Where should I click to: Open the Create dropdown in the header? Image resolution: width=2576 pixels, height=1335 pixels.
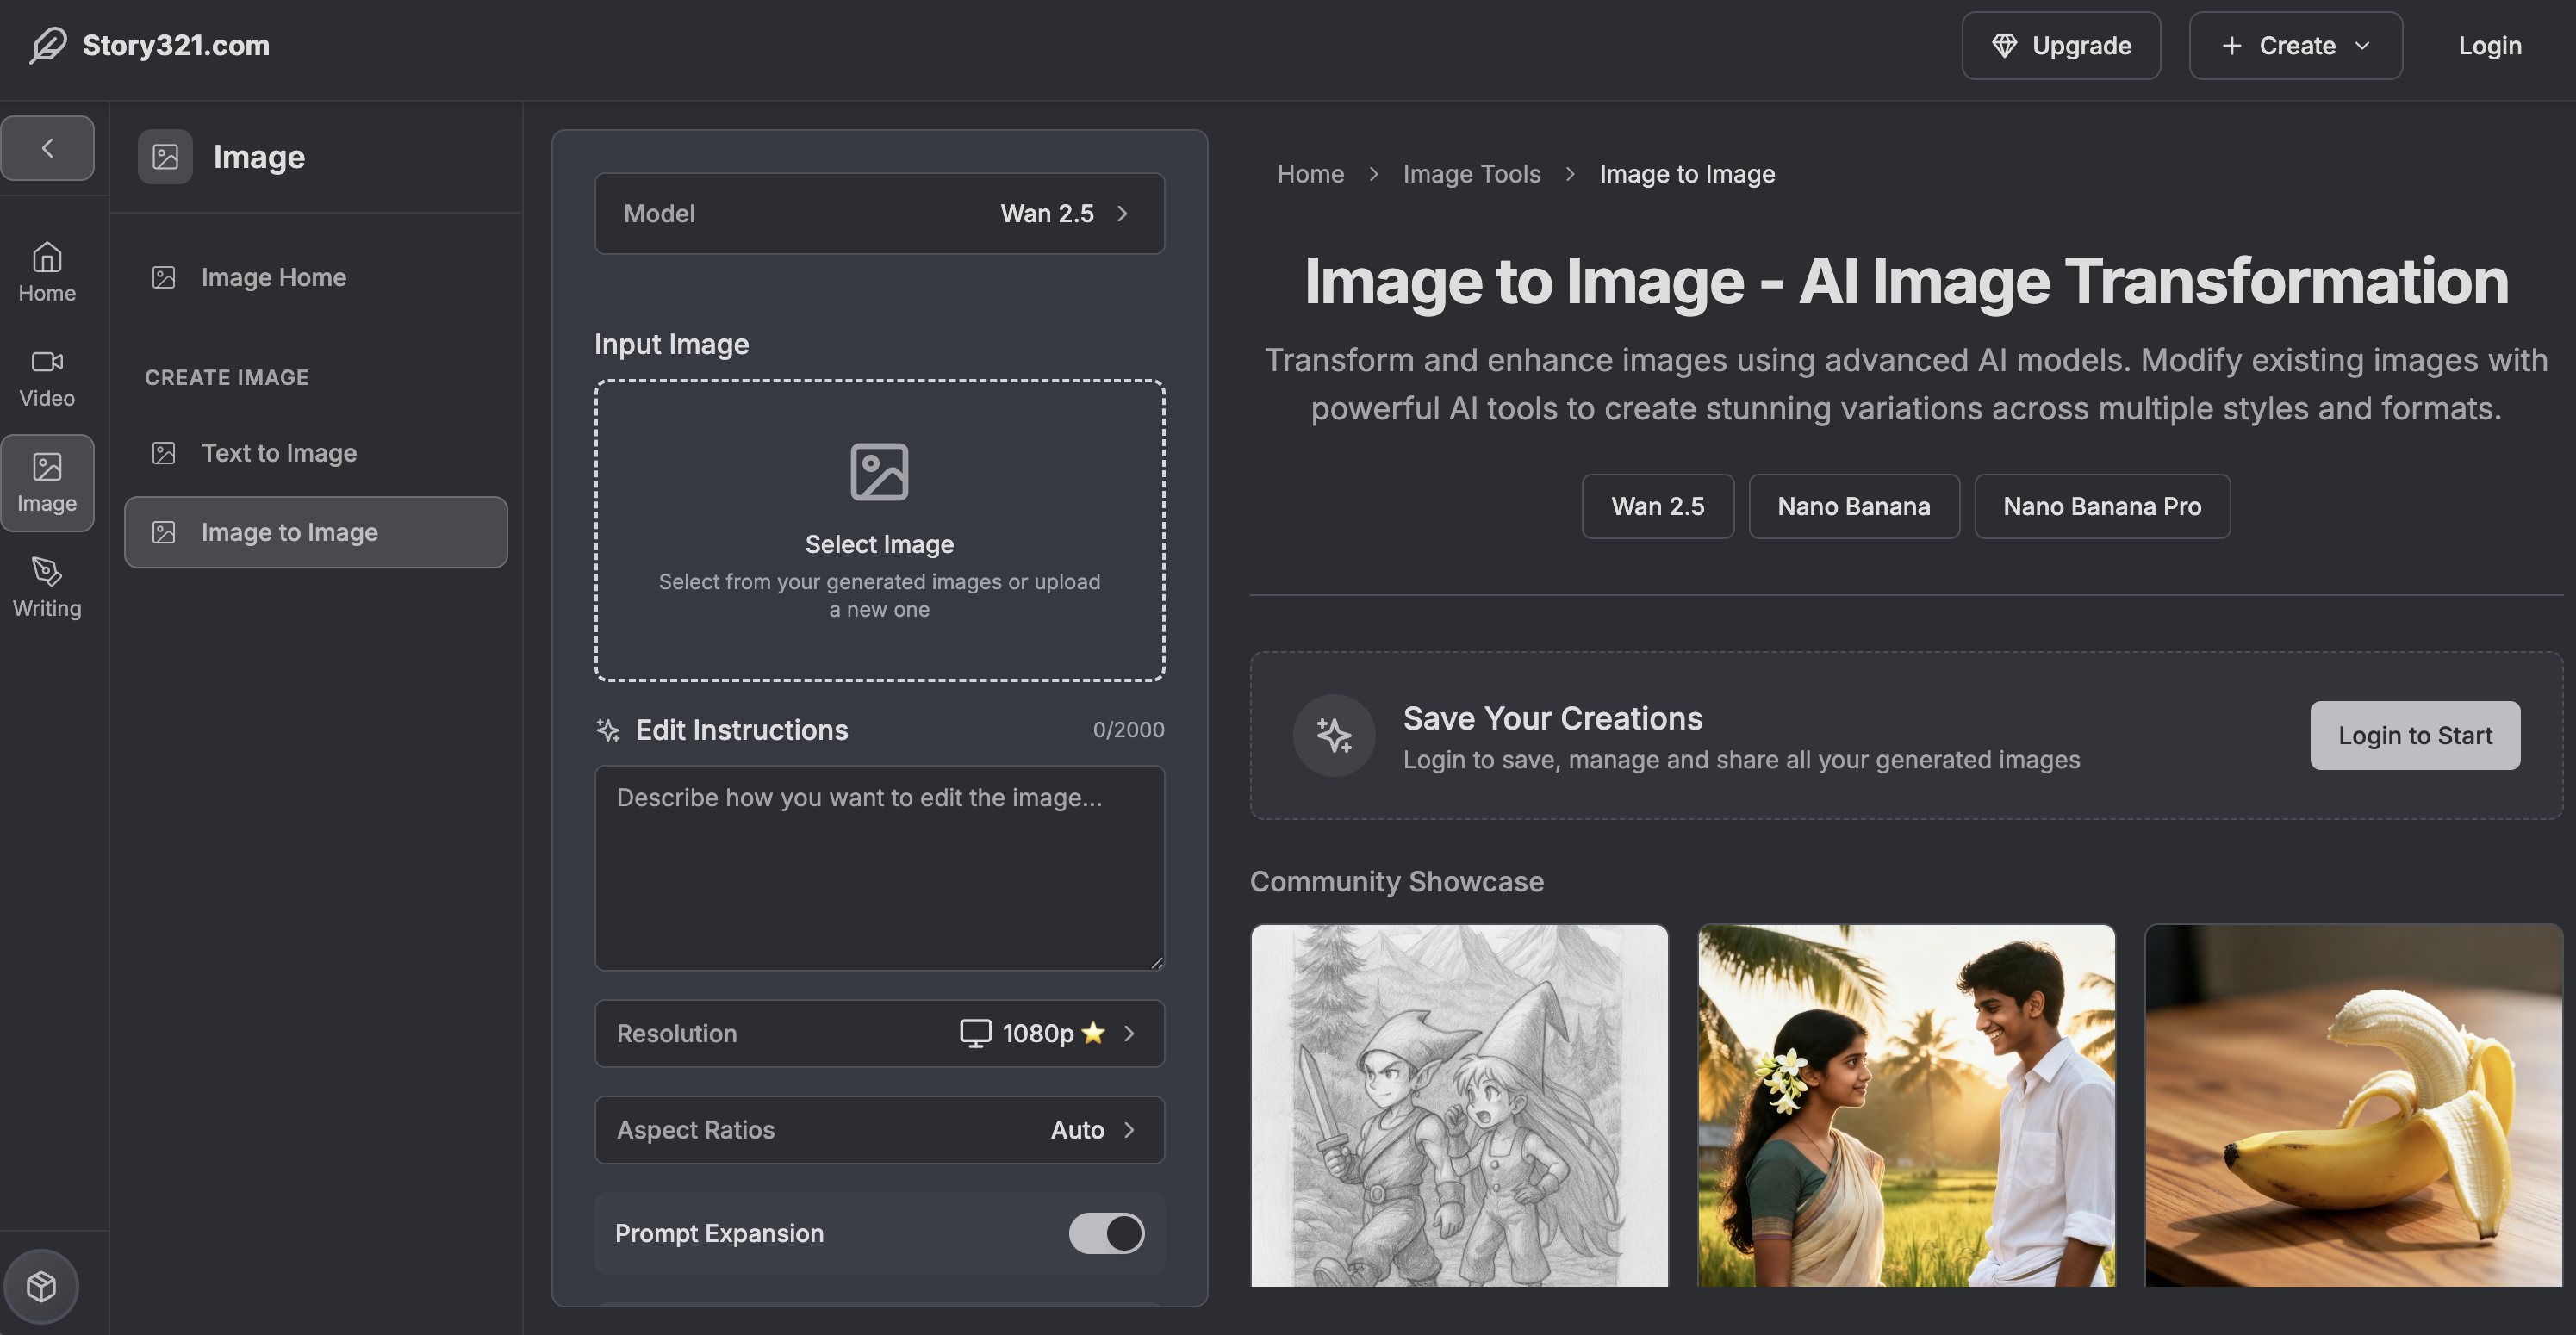[2295, 45]
